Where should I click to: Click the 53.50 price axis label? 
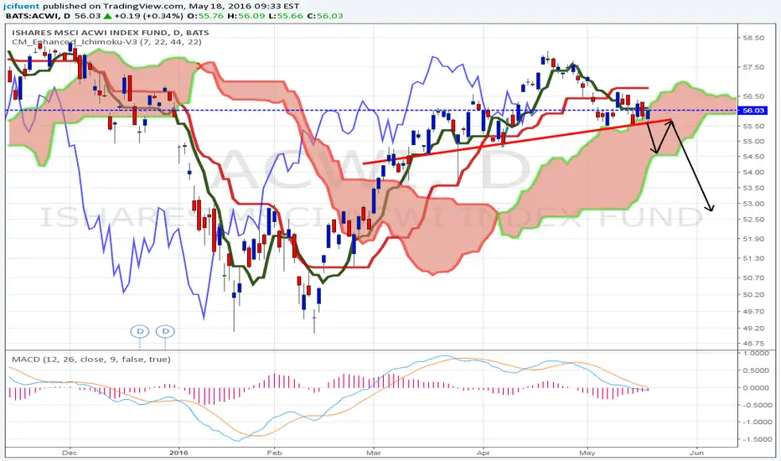pos(753,188)
